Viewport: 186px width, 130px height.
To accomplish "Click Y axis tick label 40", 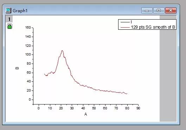I will 28,81.
